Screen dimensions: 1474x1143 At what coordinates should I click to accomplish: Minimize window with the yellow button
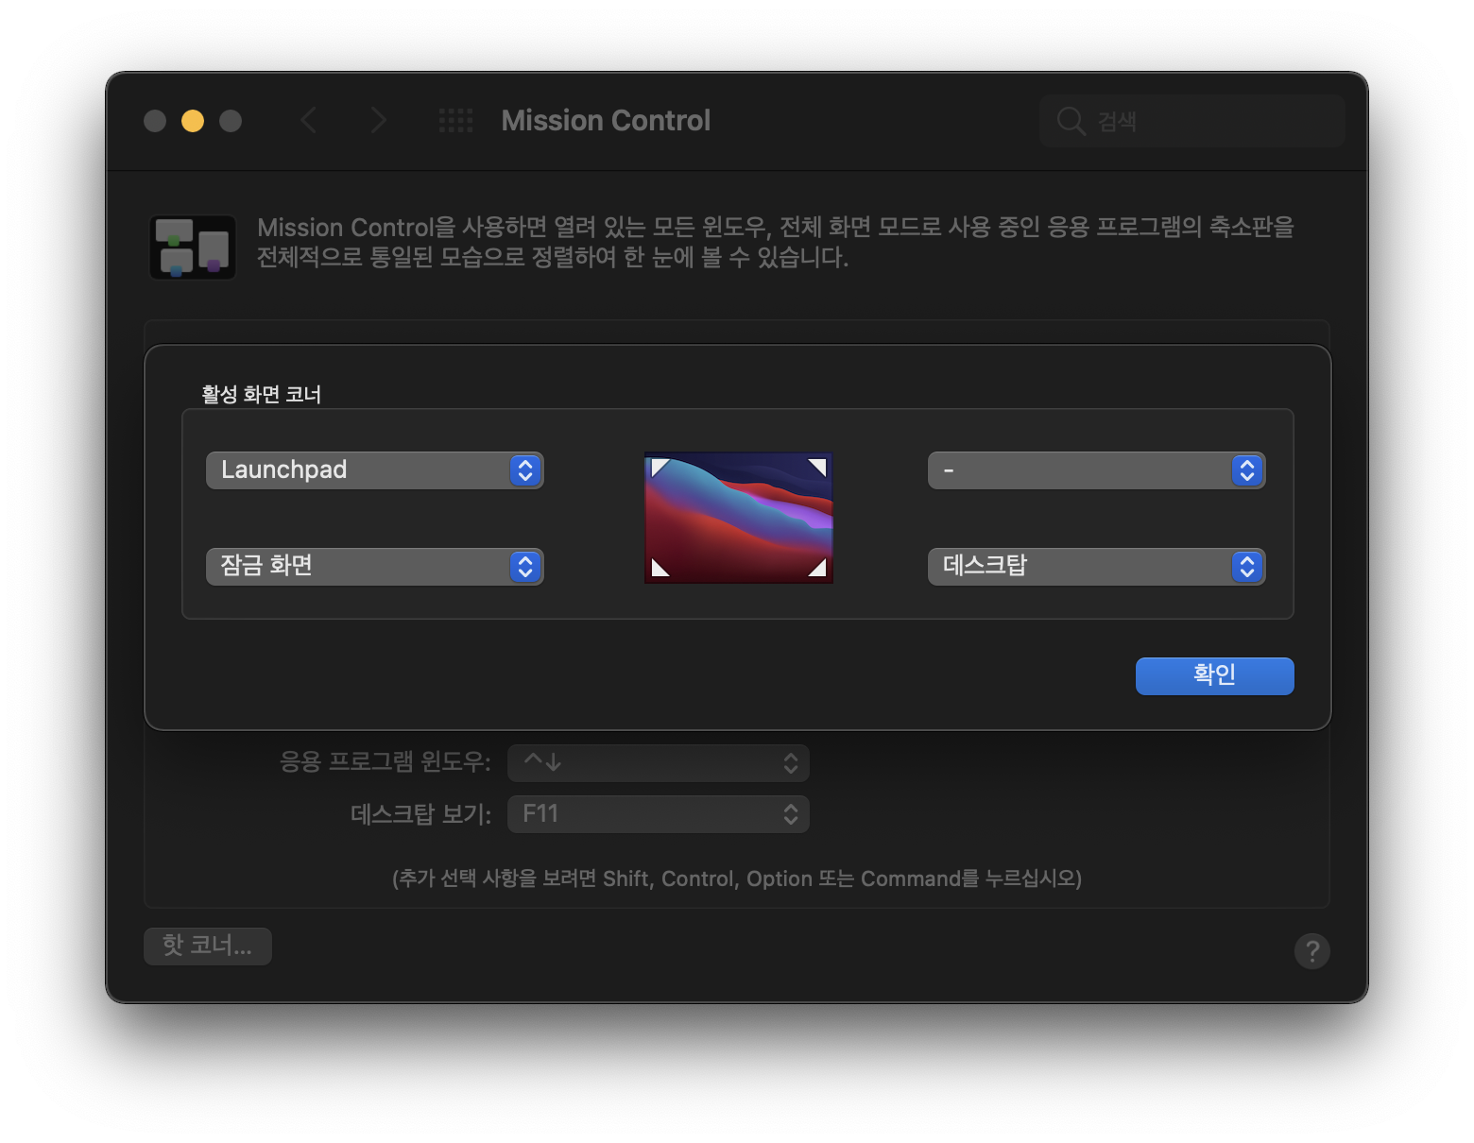(x=193, y=121)
